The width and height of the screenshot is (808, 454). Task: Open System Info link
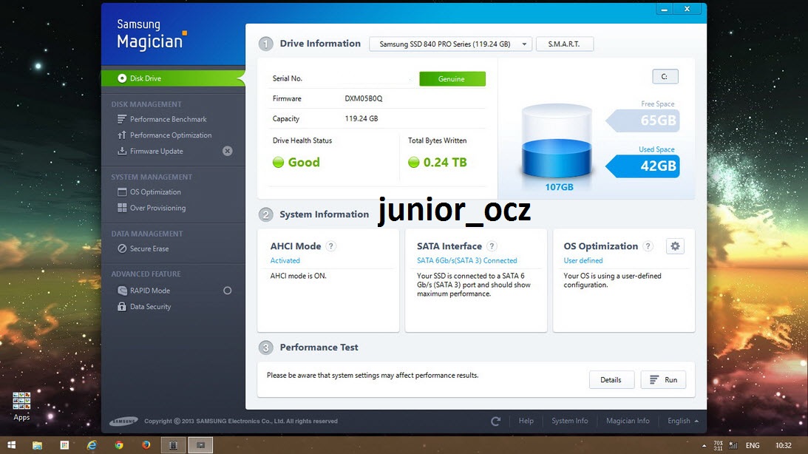(569, 421)
